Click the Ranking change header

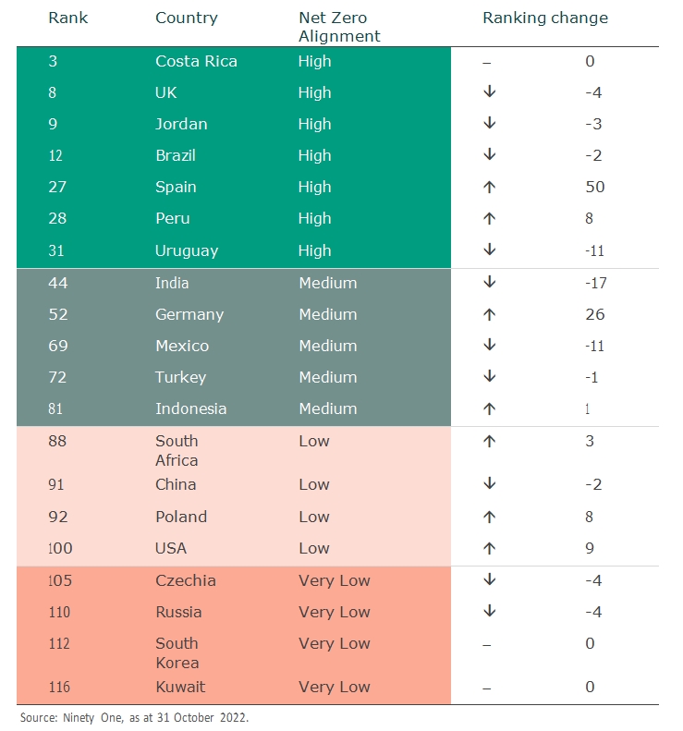[x=545, y=18]
